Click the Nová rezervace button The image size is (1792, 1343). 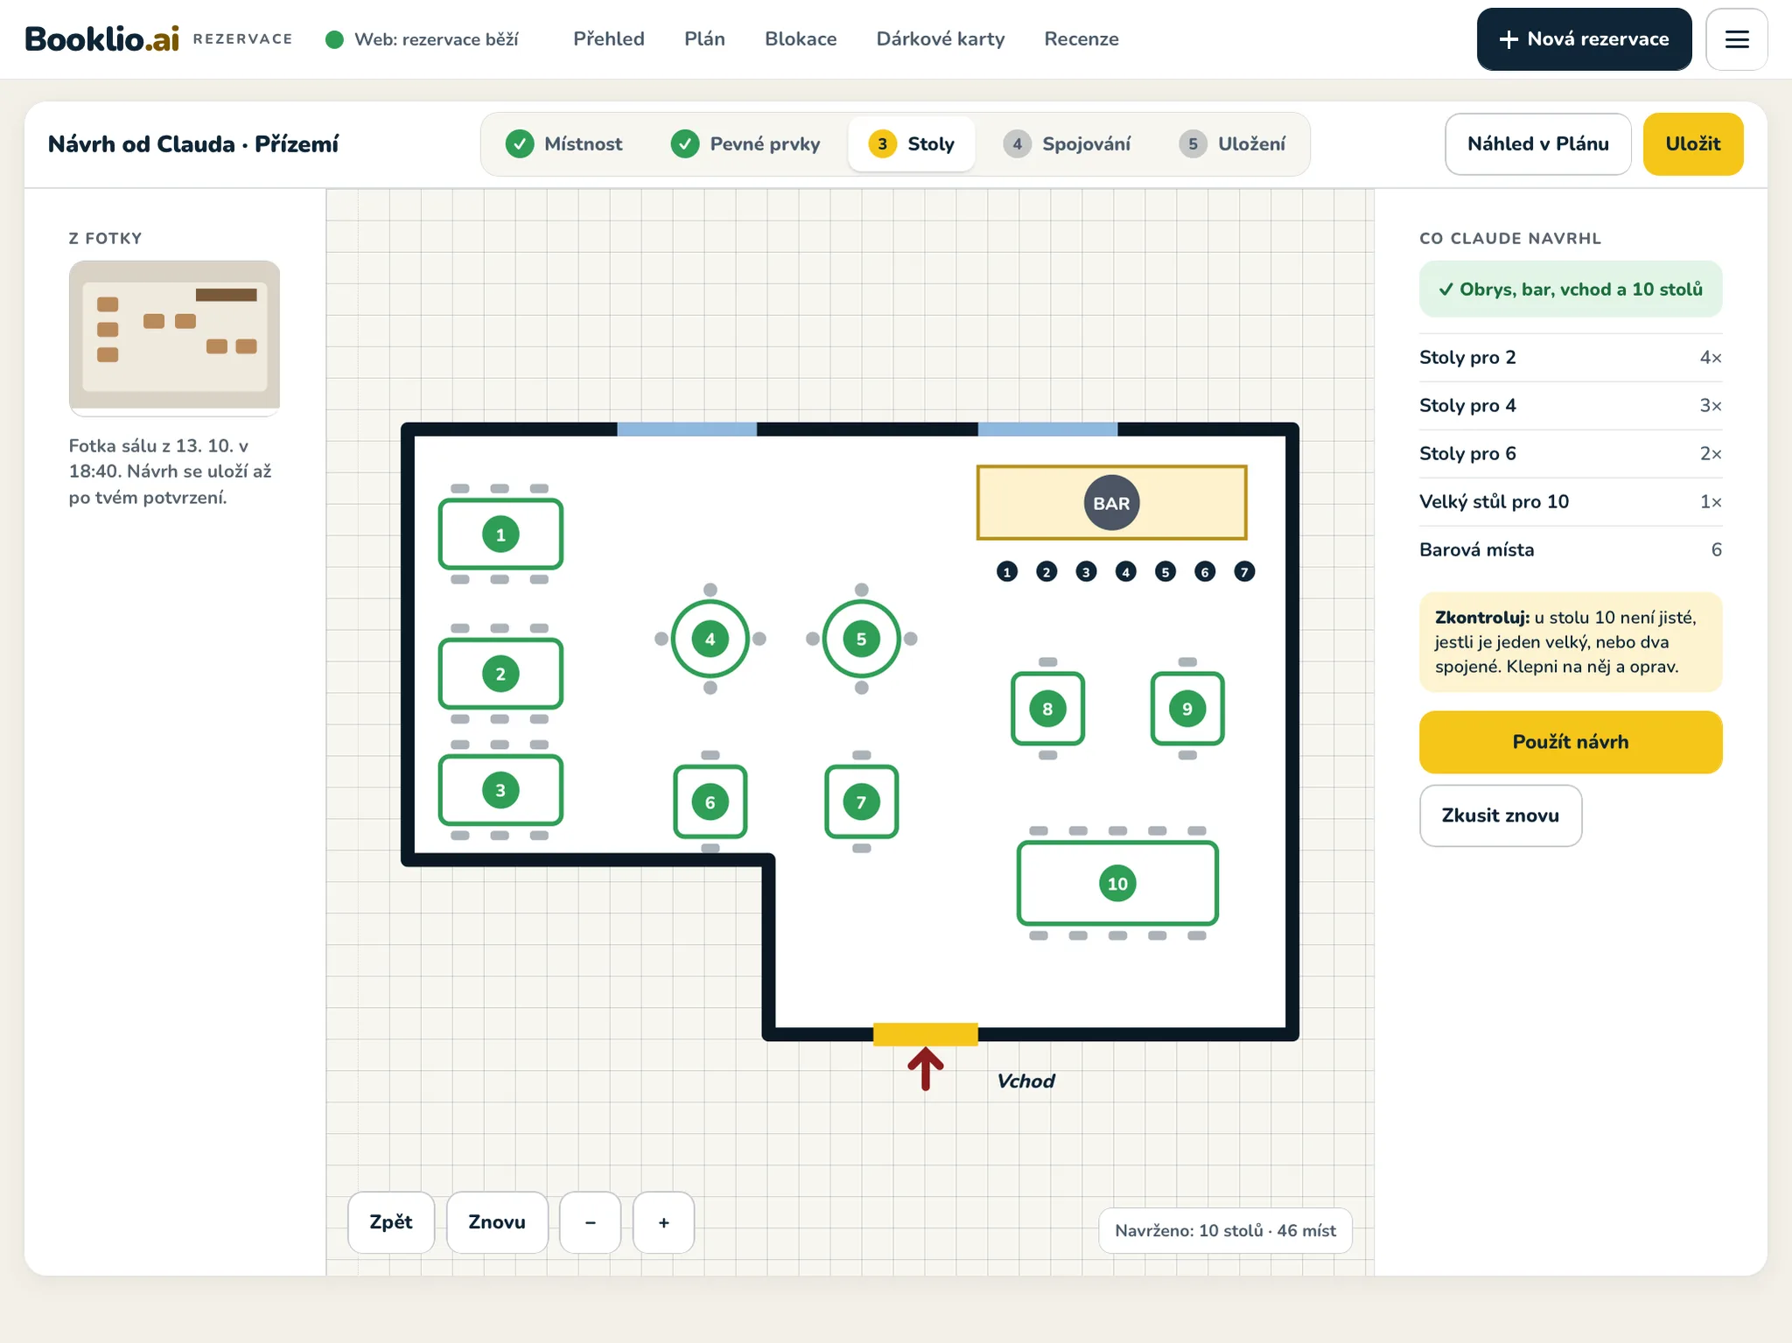pos(1585,39)
